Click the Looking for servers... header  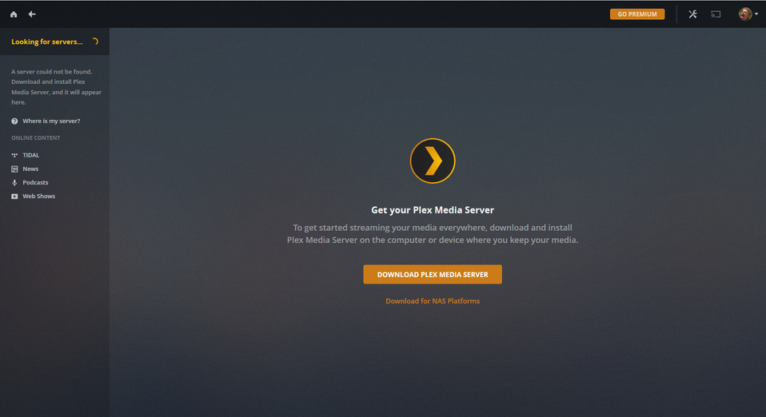[x=47, y=42]
